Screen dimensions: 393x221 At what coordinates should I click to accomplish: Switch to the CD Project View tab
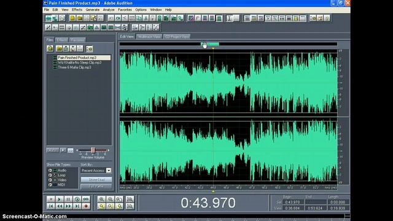click(177, 37)
